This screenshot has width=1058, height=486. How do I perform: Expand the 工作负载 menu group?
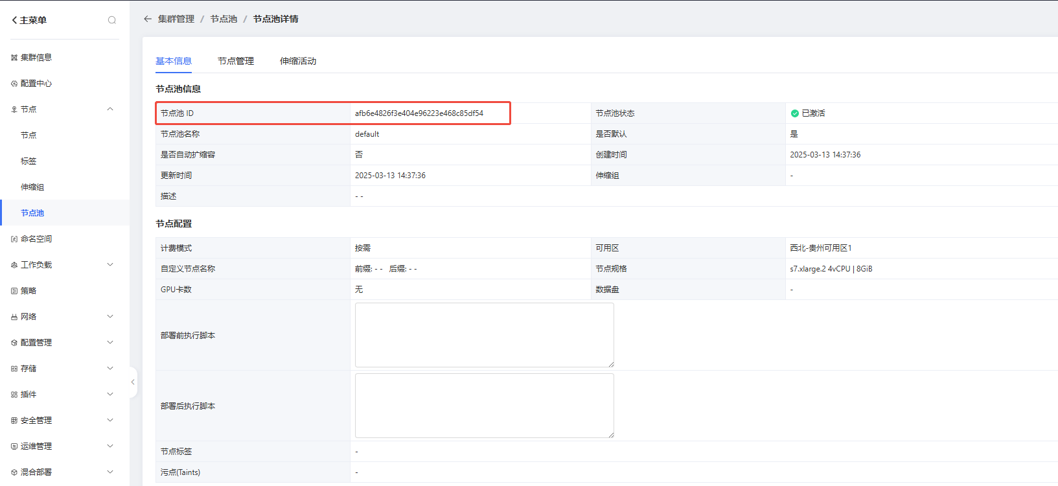click(110, 264)
